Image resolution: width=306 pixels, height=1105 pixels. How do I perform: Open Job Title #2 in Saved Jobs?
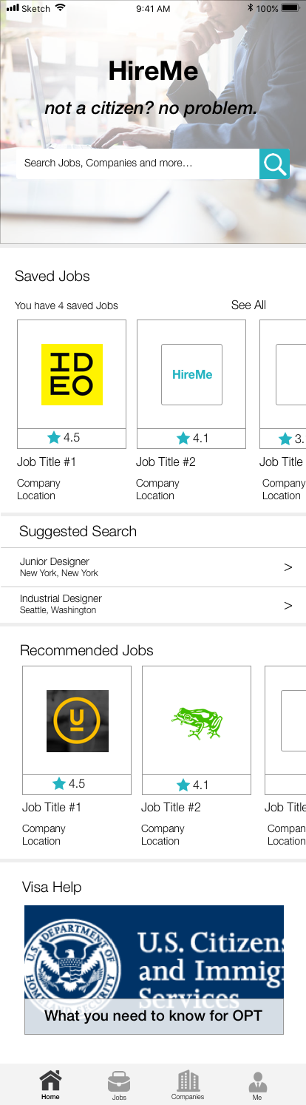166,462
